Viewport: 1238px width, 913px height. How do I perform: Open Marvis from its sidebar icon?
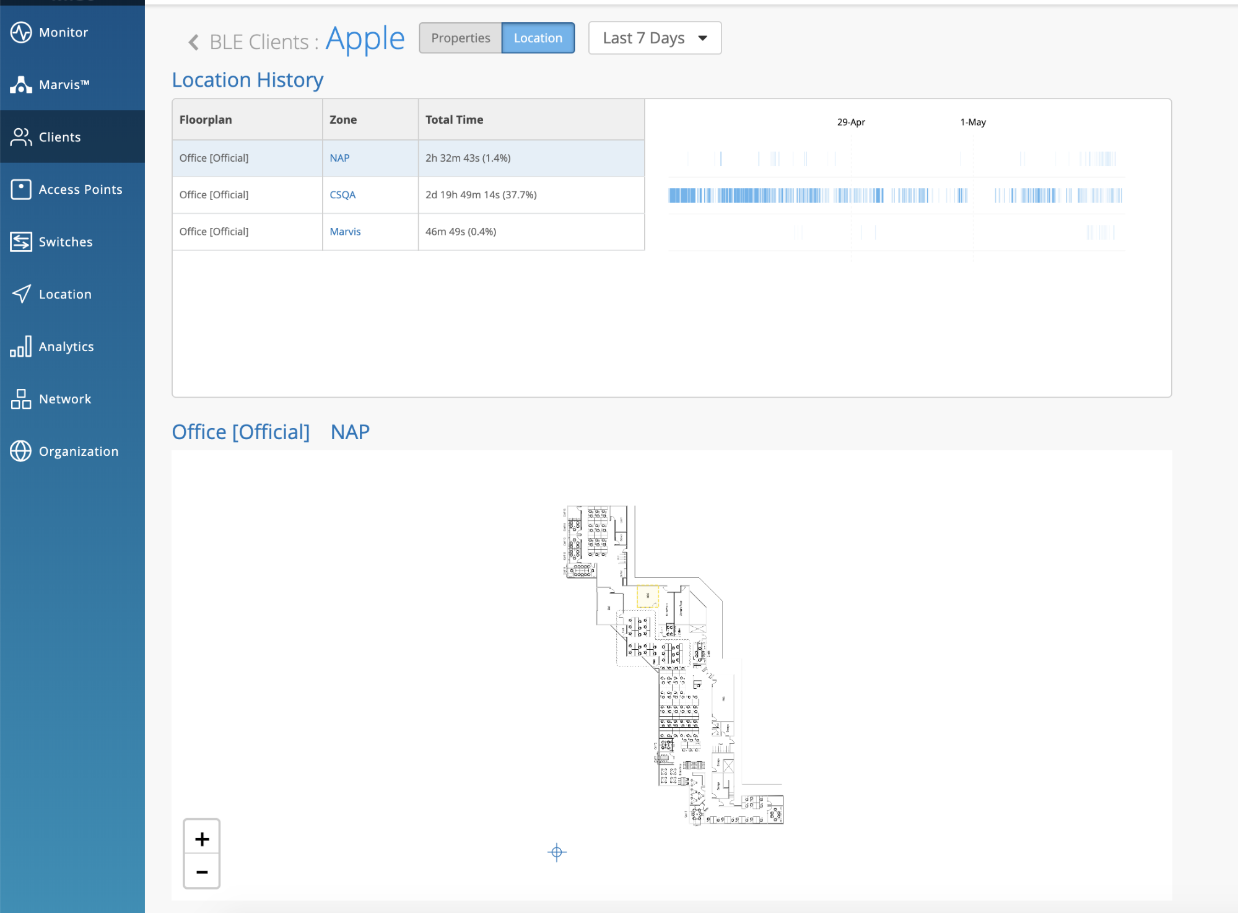21,85
